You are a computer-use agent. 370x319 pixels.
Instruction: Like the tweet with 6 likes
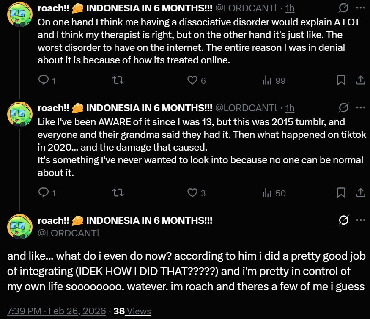coord(192,80)
